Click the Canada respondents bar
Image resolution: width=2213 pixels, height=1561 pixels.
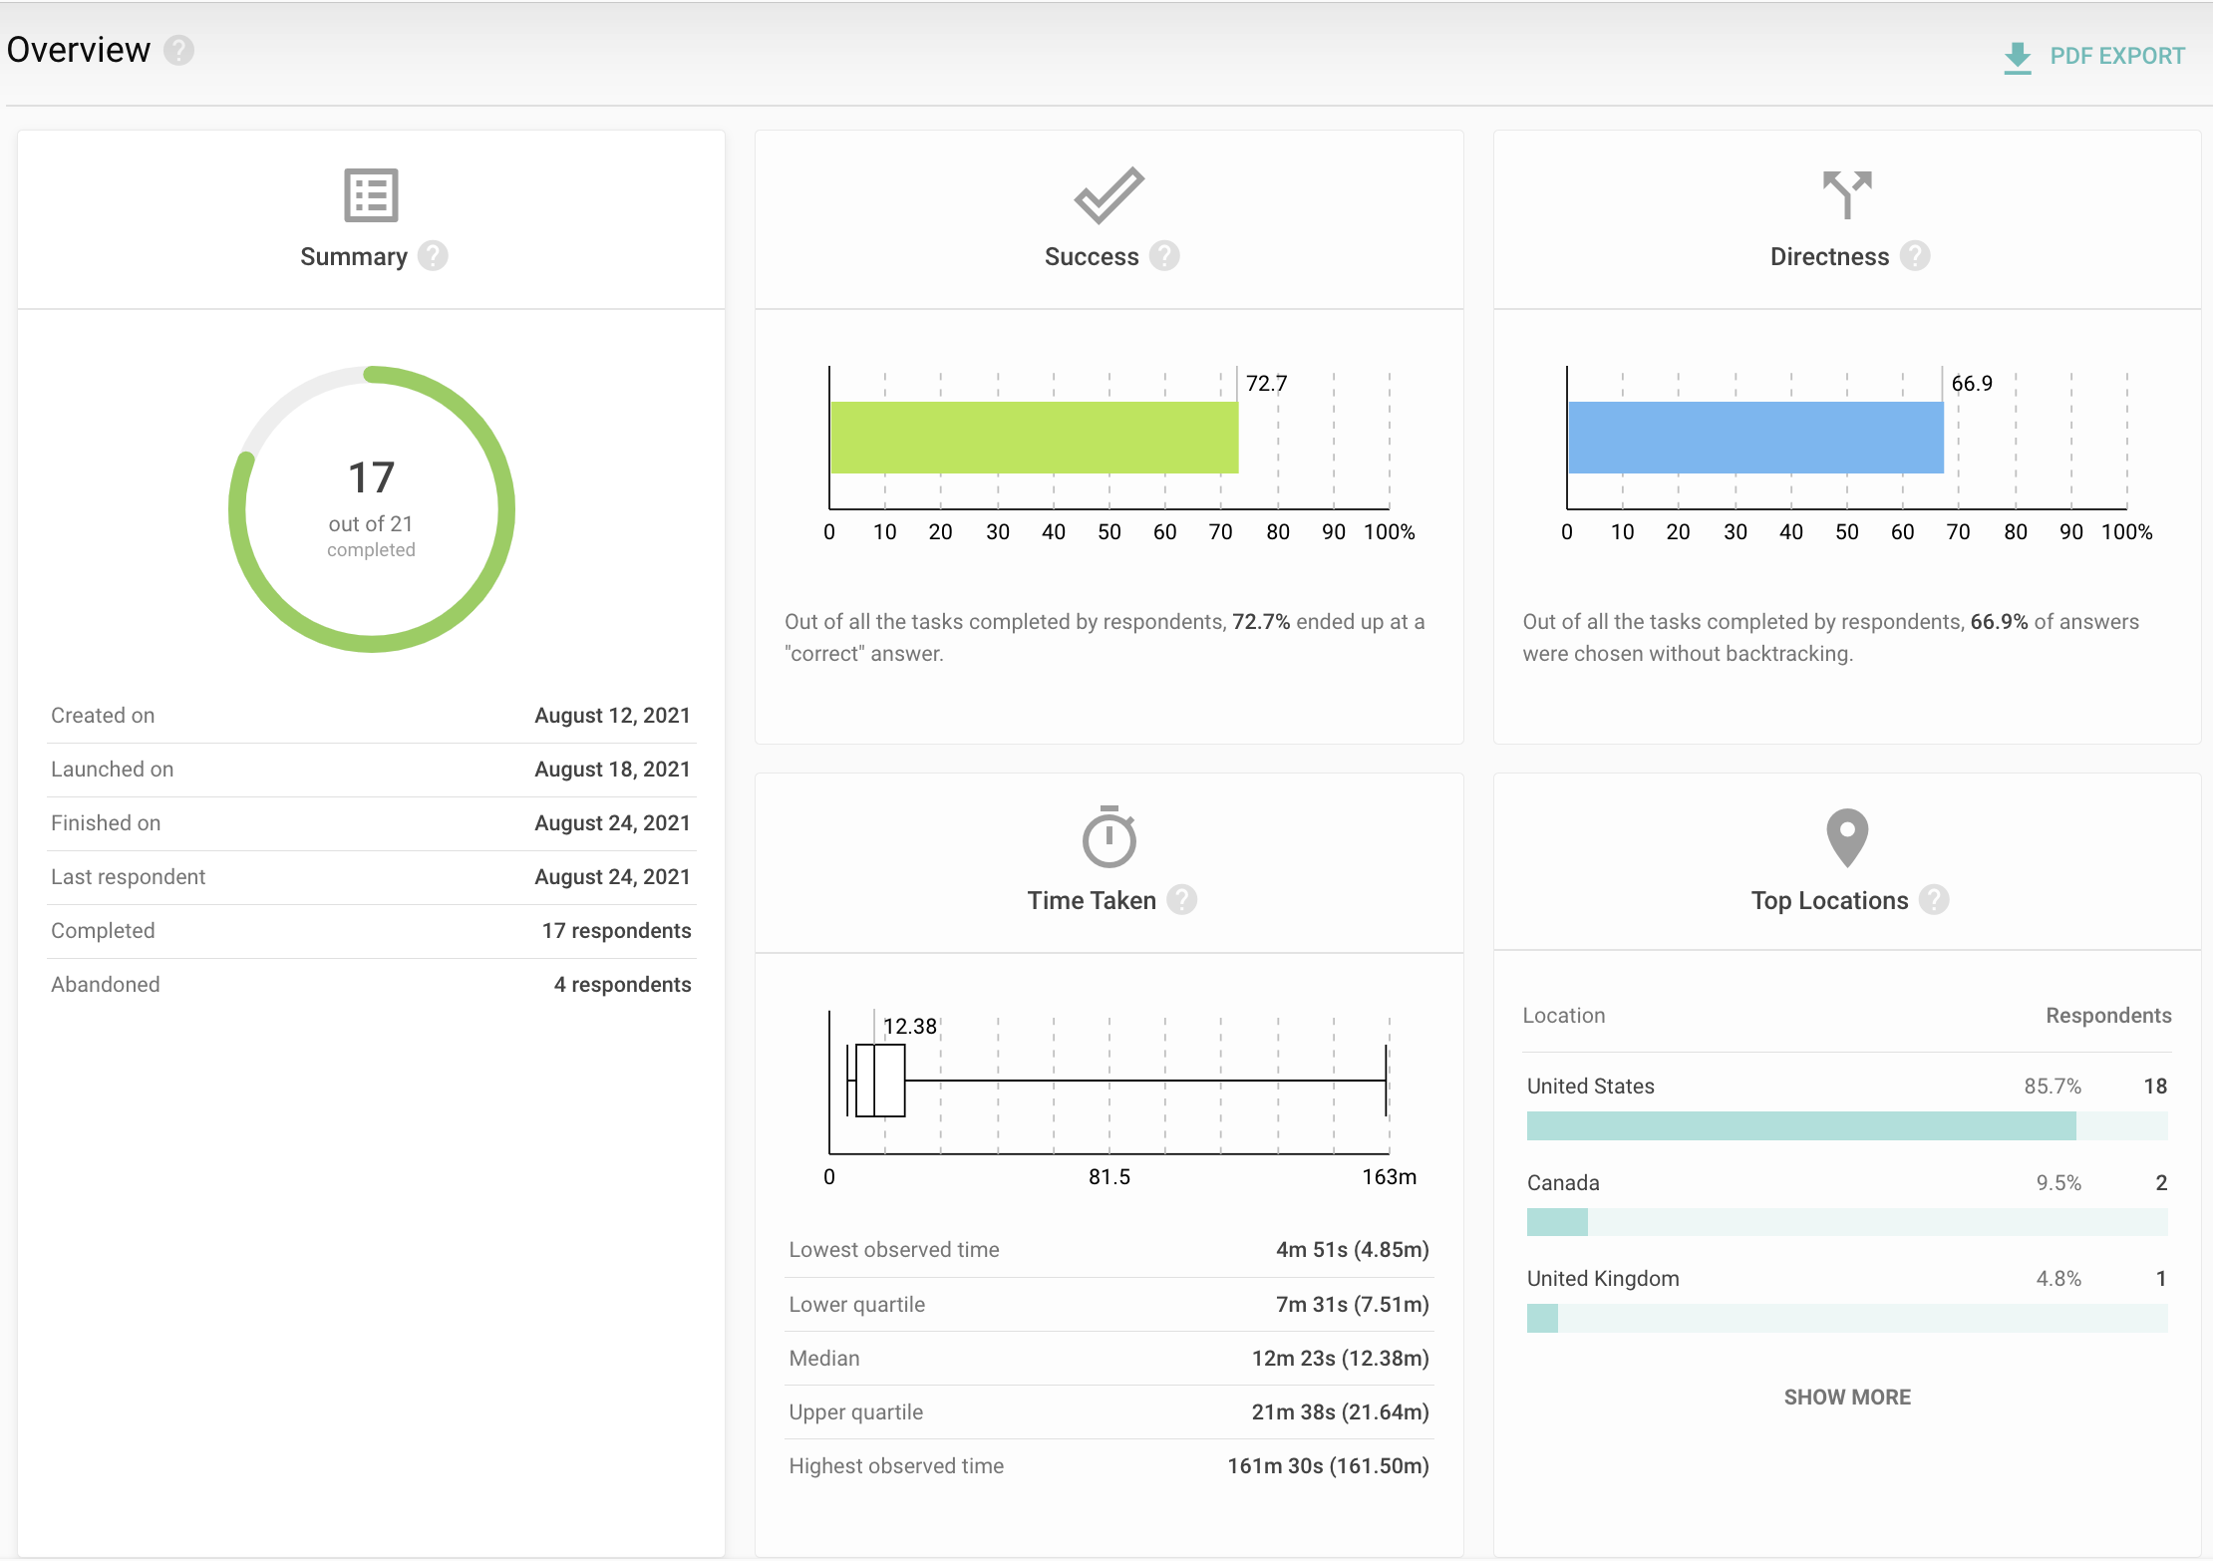1557,1222
